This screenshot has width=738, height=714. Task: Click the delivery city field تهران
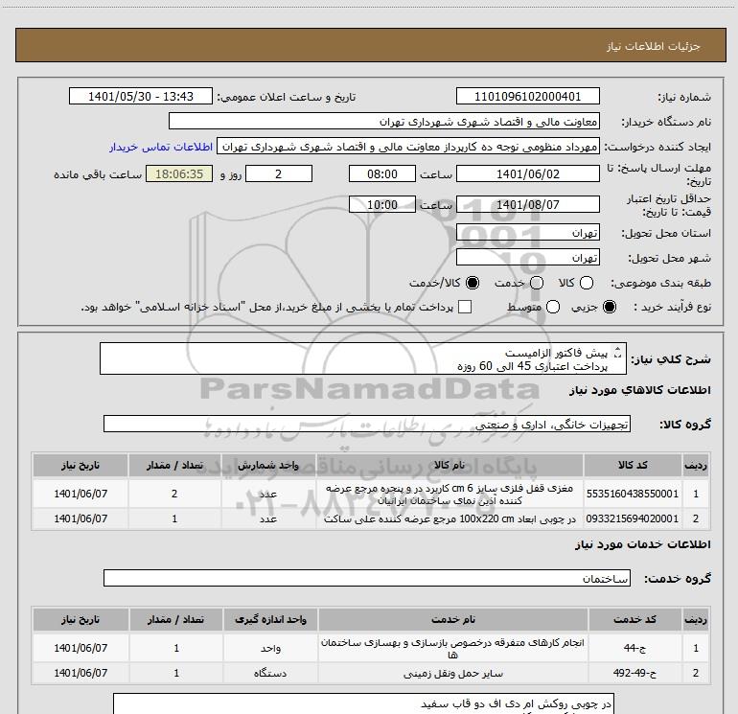coord(527,257)
